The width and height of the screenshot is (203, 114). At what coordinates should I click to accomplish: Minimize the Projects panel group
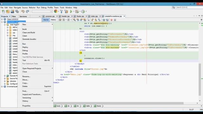coord(39,16)
